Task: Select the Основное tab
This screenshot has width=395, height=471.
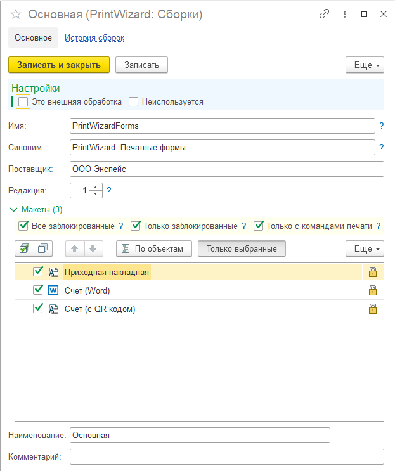Action: (x=33, y=37)
